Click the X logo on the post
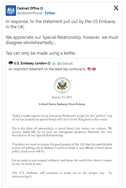The image size is (126, 188). pos(116,8)
